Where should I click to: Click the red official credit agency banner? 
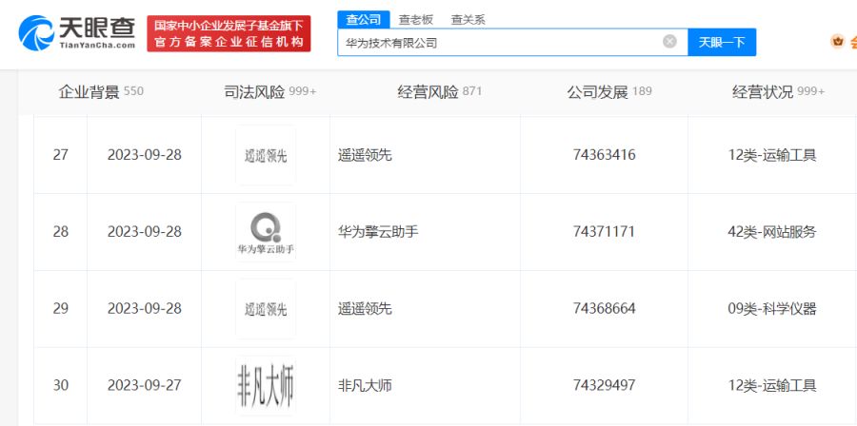click(x=229, y=34)
